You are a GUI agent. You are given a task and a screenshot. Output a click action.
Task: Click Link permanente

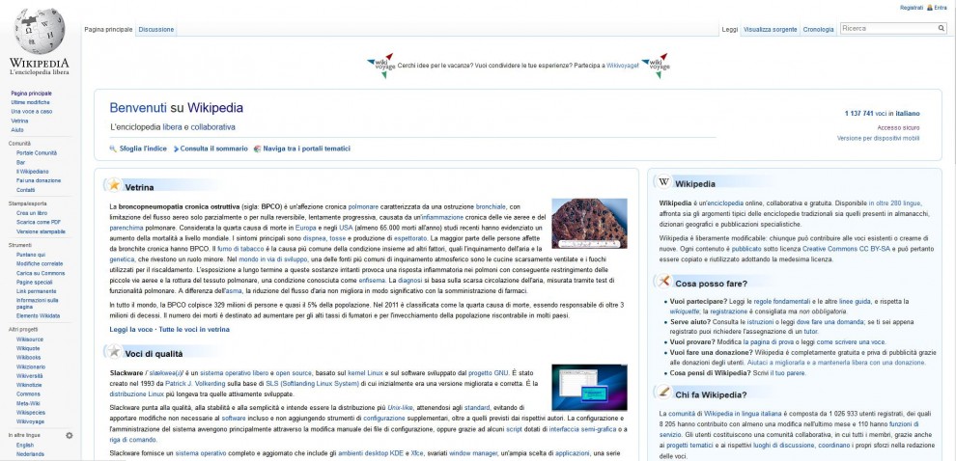pyautogui.click(x=37, y=291)
